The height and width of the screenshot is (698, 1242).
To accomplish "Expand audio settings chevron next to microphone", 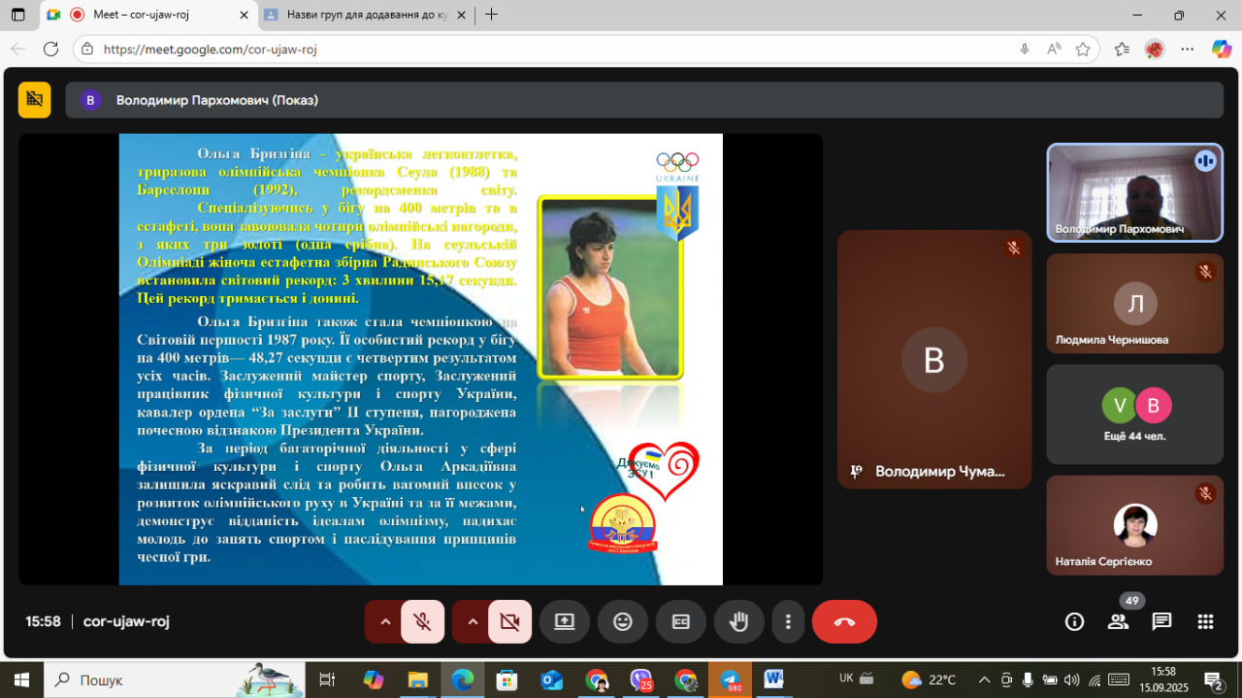I will (x=385, y=622).
